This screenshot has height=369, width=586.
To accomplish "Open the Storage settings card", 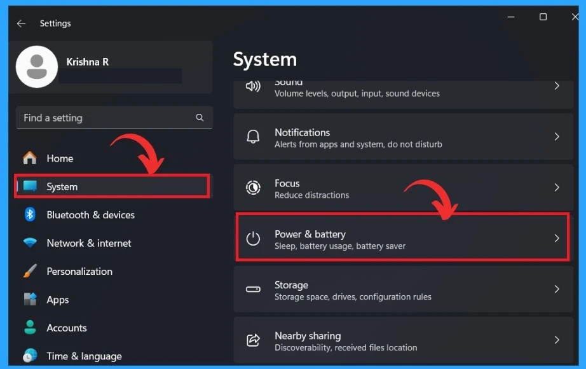I will point(403,289).
